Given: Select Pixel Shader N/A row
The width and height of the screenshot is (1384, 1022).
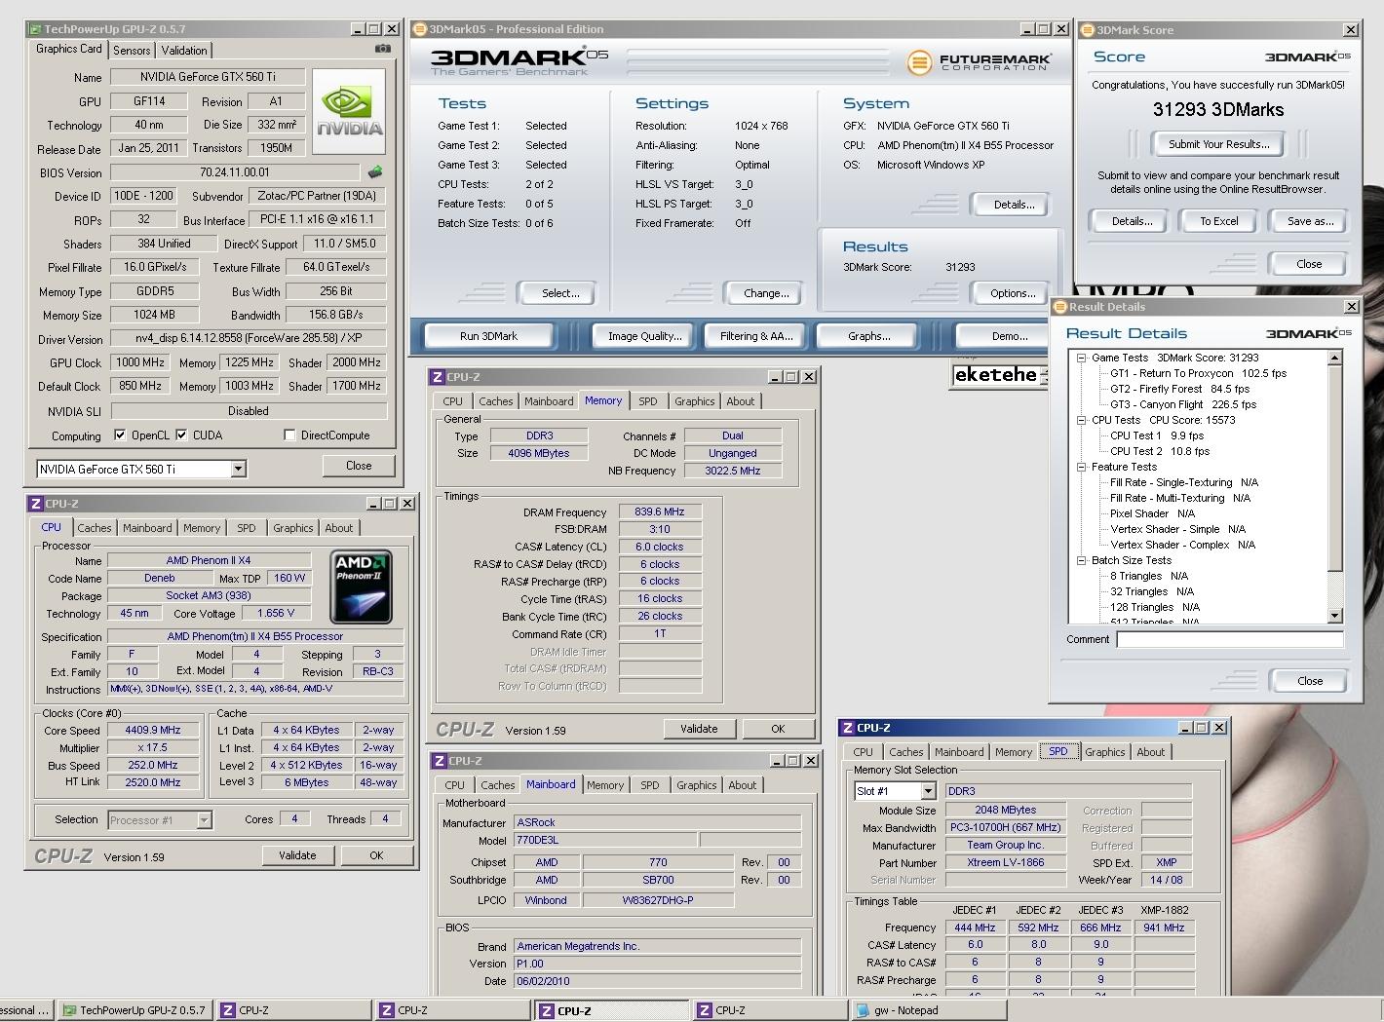Looking at the screenshot, I should click(x=1152, y=513).
